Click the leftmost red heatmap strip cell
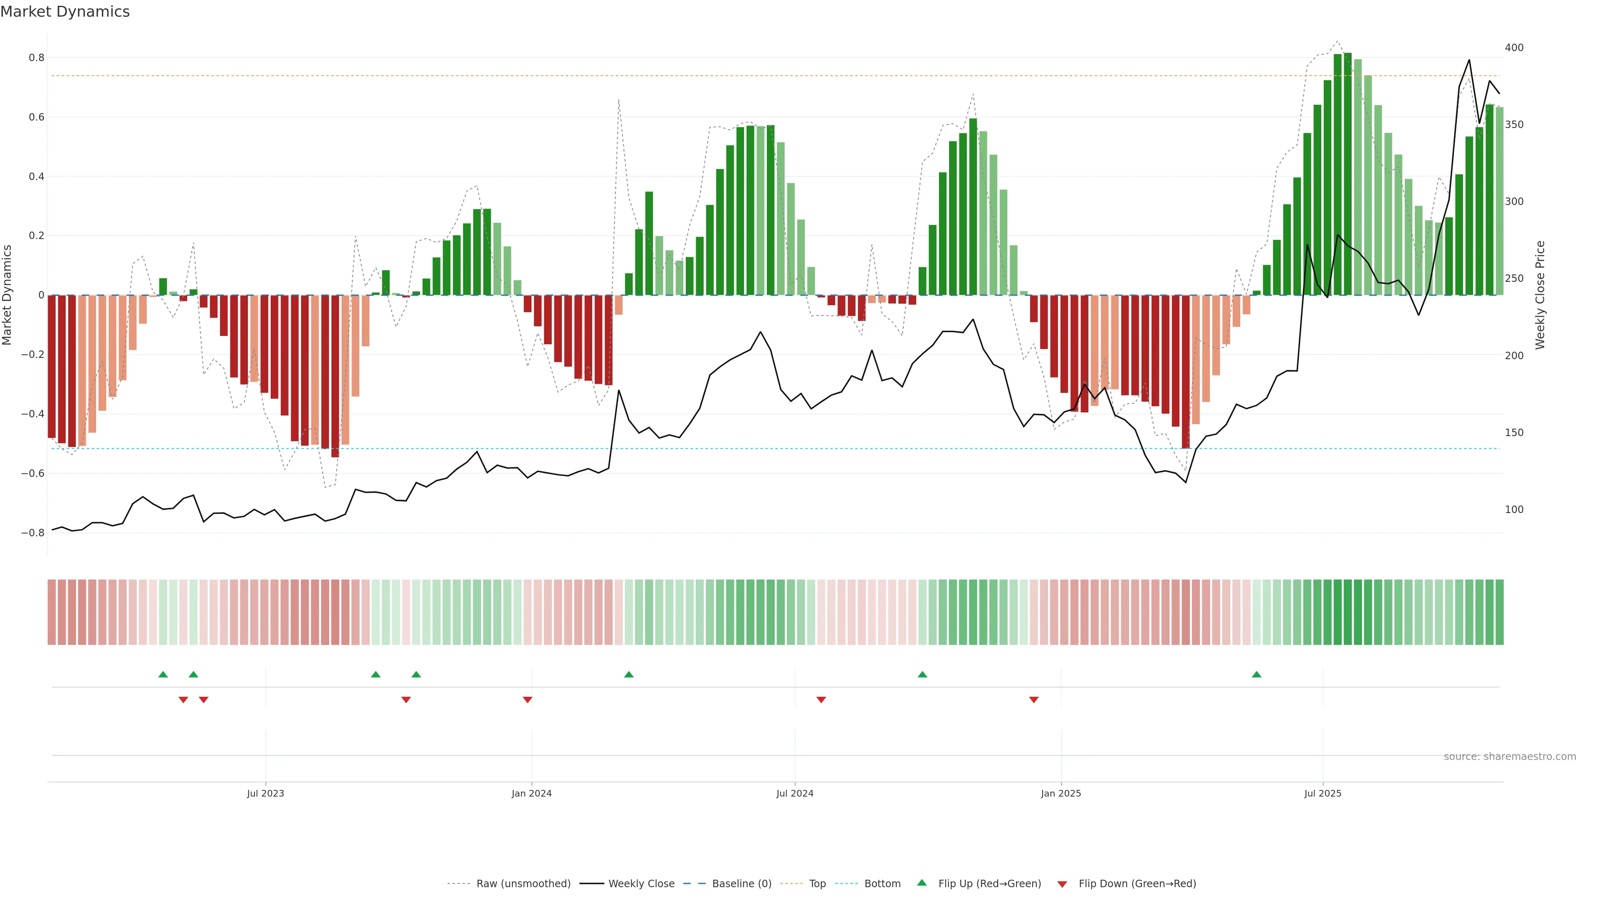The height and width of the screenshot is (898, 1597). point(52,612)
